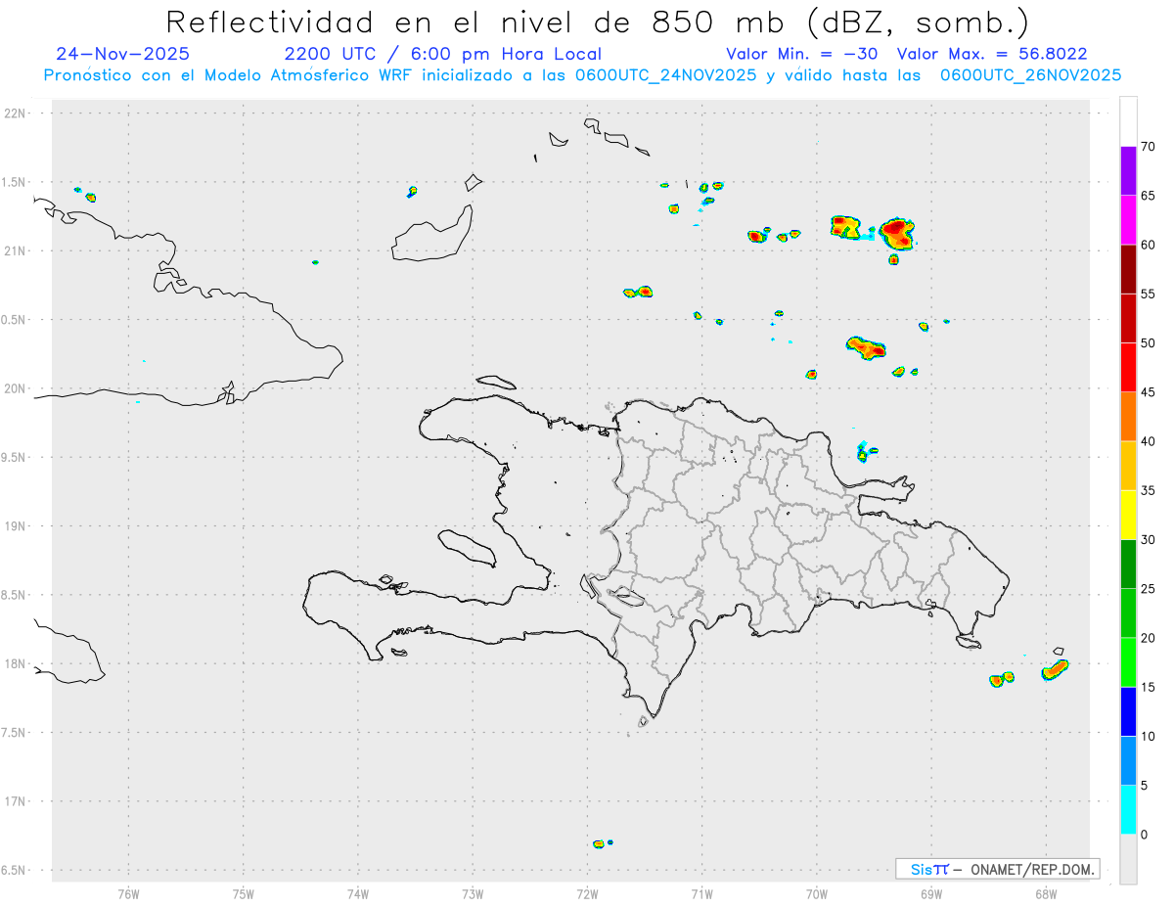Click the colorbar value label '20'
The height and width of the screenshot is (907, 1174).
[x=1148, y=638]
